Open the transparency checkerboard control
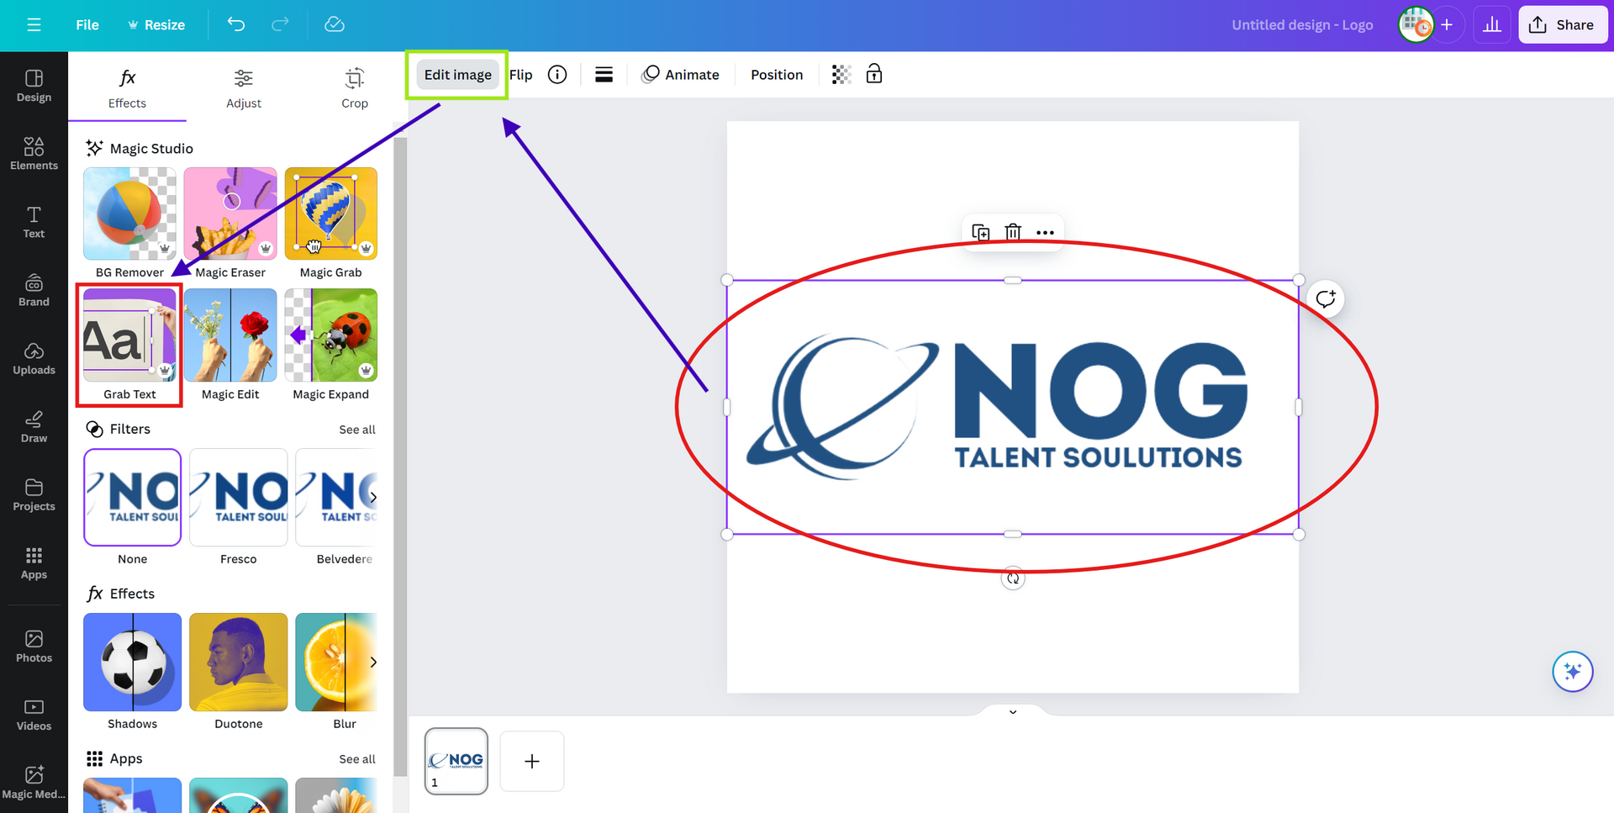 coord(841,75)
